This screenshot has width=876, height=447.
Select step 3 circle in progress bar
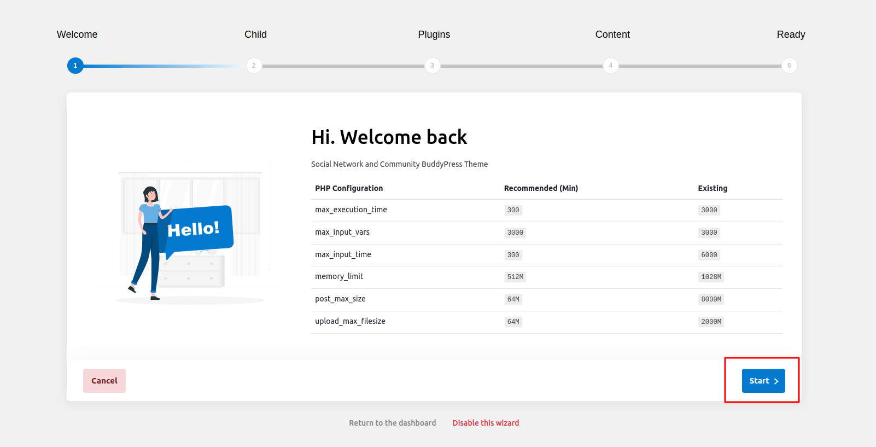(432, 66)
